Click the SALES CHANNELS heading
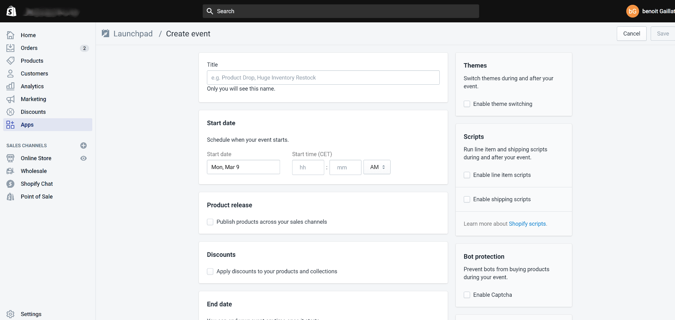This screenshot has width=675, height=320. pos(27,145)
